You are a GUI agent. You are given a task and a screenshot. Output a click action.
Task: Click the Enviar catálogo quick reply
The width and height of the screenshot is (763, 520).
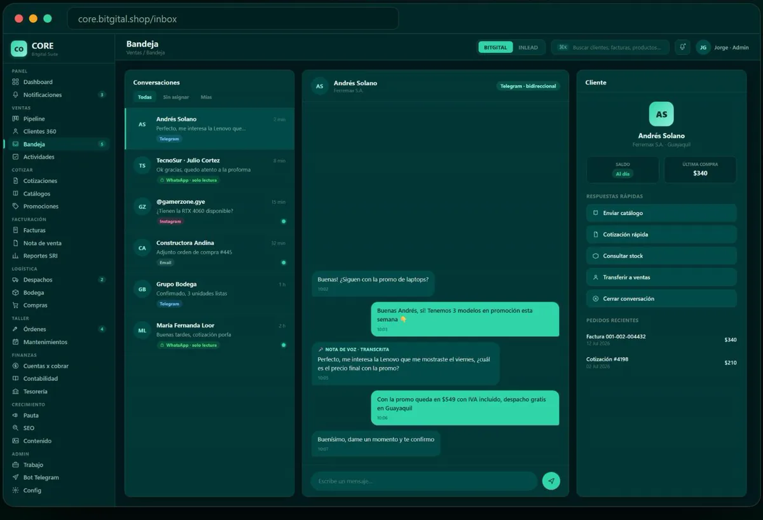(661, 213)
